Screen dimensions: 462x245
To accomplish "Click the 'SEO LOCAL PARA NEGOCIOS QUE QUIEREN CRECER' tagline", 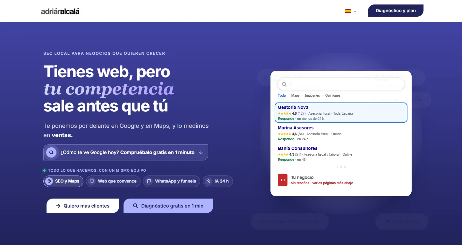I will pos(104,53).
